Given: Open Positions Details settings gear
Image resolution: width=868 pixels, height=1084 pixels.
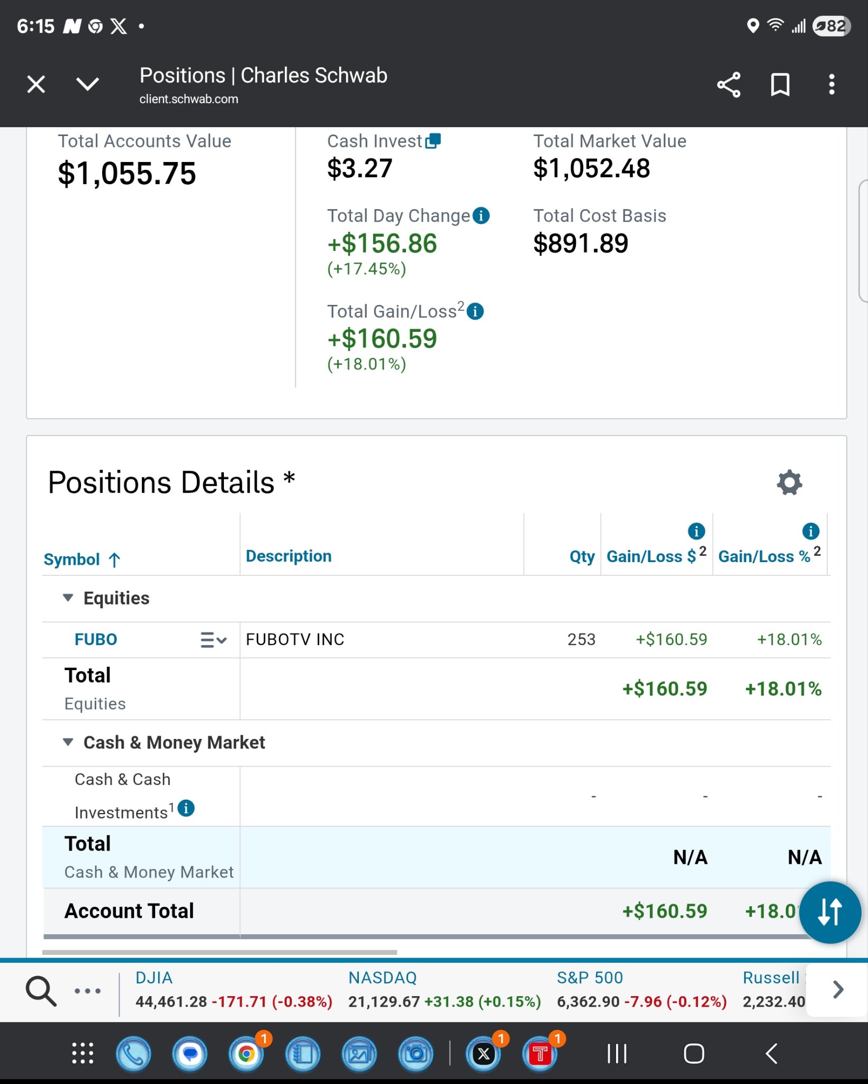Looking at the screenshot, I should (x=790, y=482).
